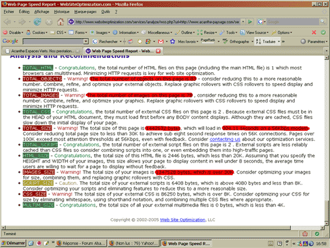Open the Resize developer menu
Viewport: 330px width, 248px height.
click(207, 33)
